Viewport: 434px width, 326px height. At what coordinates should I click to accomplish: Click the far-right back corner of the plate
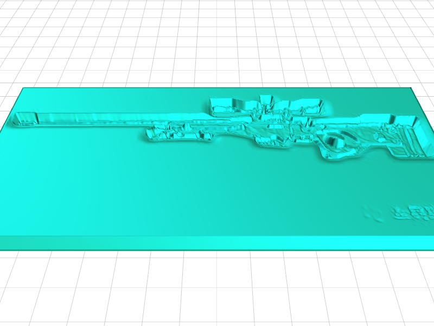click(x=411, y=89)
